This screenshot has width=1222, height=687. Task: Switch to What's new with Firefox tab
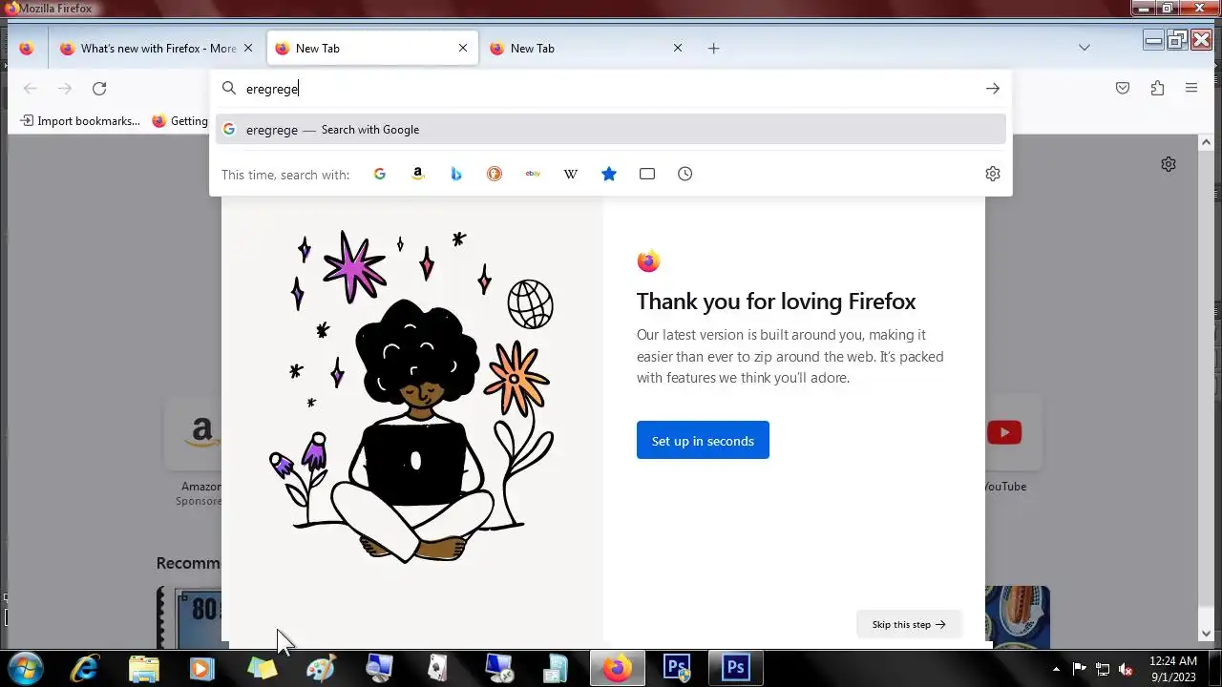(158, 48)
